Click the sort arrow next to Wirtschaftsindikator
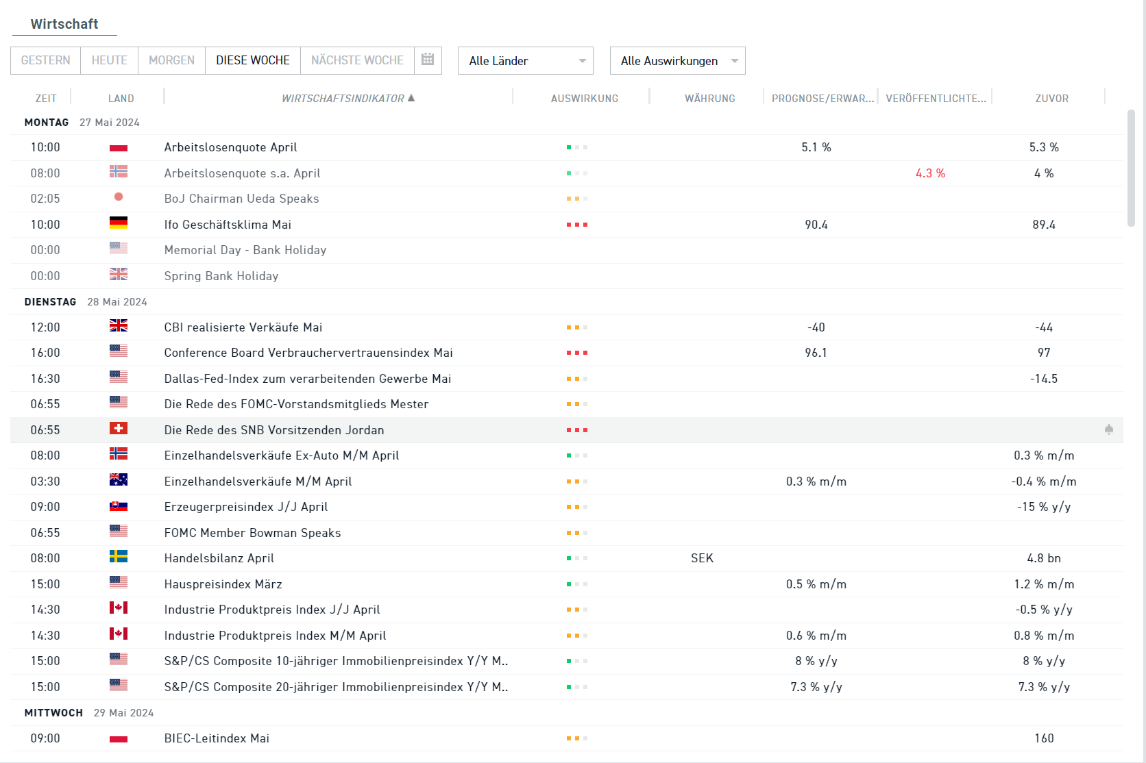Screen dimensions: 1146x763 (411, 98)
